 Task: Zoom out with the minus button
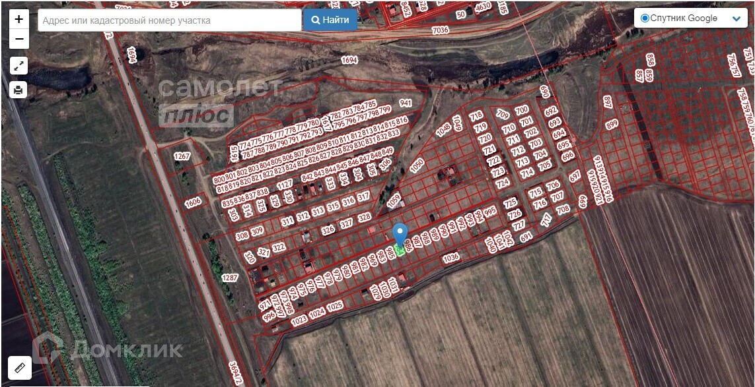[18, 39]
